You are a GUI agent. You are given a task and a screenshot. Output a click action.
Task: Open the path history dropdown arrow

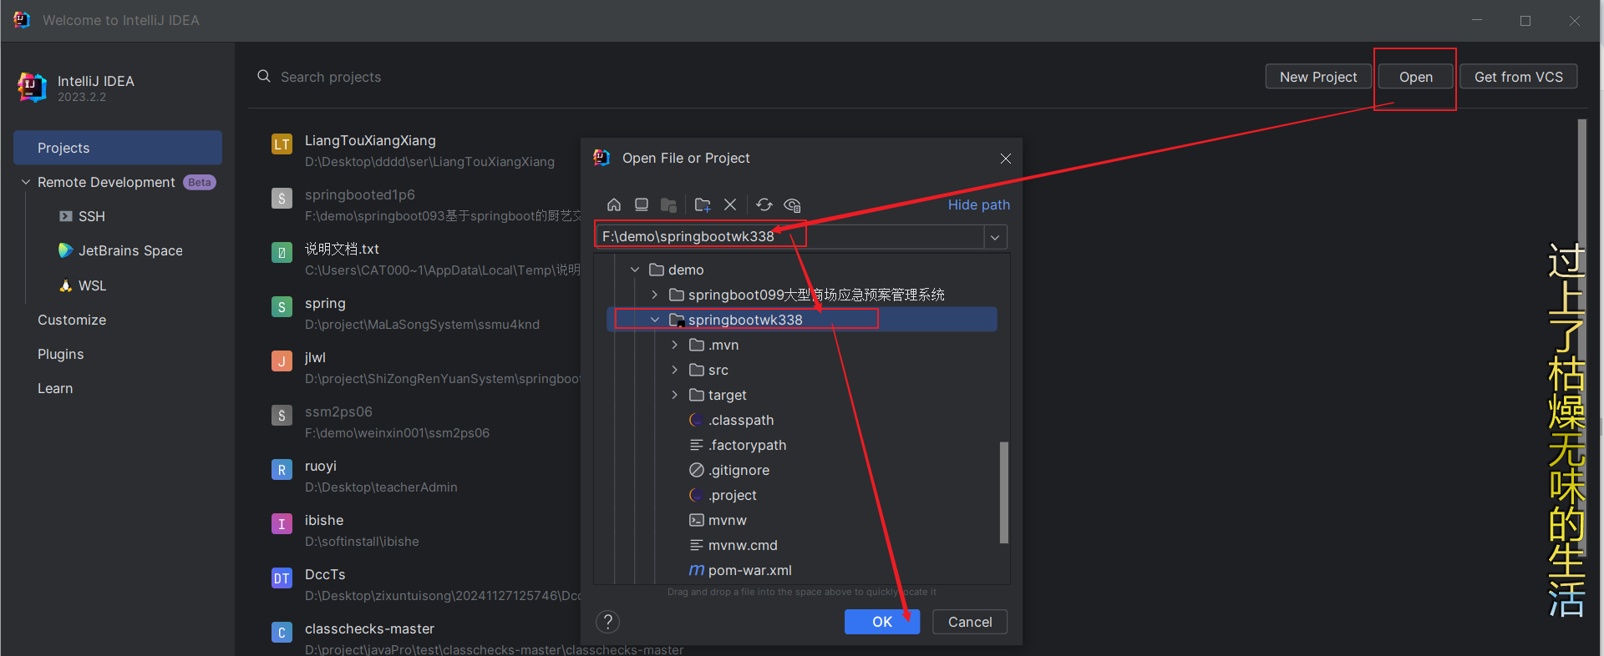(x=995, y=237)
